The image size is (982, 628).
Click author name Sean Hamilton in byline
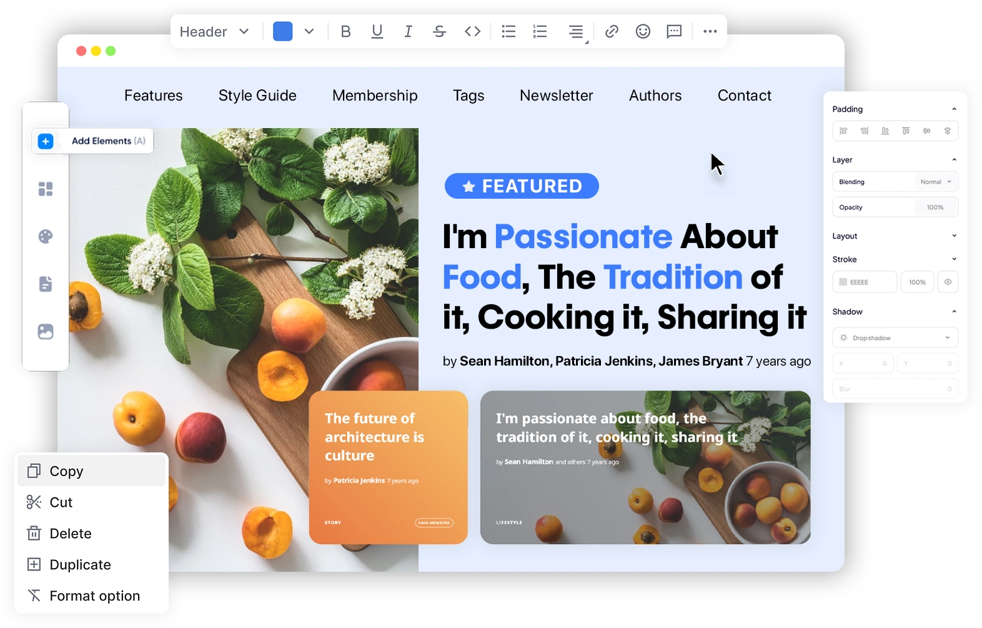(504, 361)
